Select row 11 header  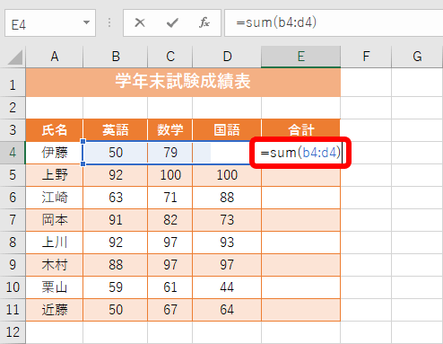(x=13, y=310)
